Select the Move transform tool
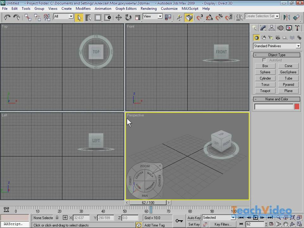Screen dimensions: 304x228 click(x=119, y=17)
